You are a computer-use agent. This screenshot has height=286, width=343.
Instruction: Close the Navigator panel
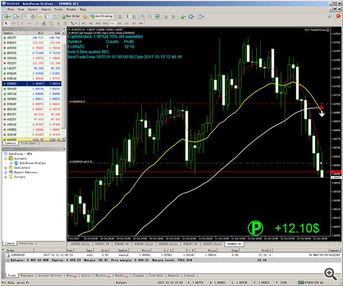click(64, 149)
